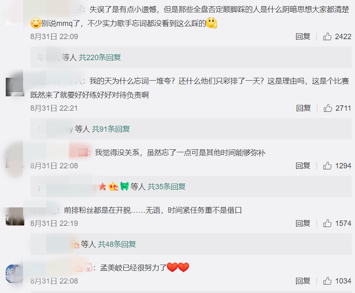Click 回复 on the 22:21 comment

(x=304, y=108)
